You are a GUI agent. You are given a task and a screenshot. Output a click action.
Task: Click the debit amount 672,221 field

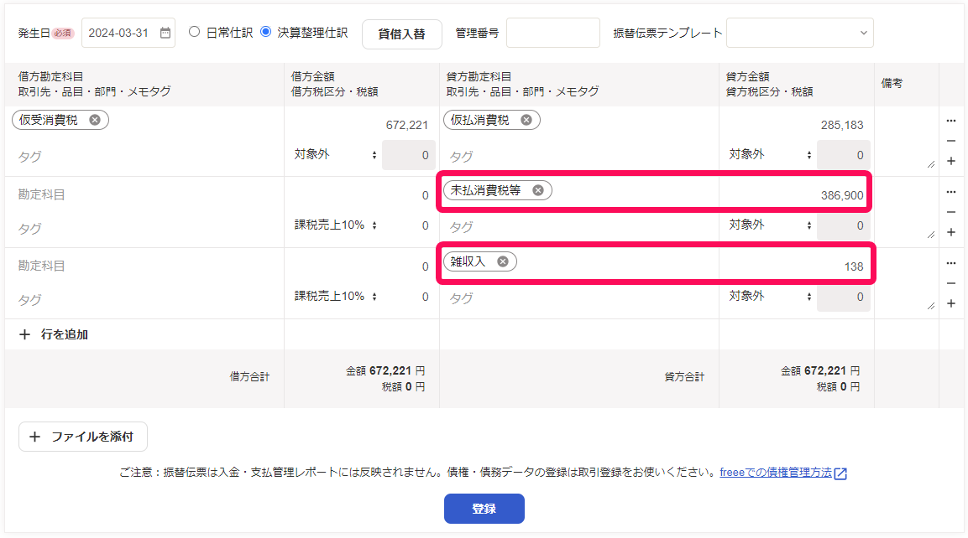pos(362,125)
